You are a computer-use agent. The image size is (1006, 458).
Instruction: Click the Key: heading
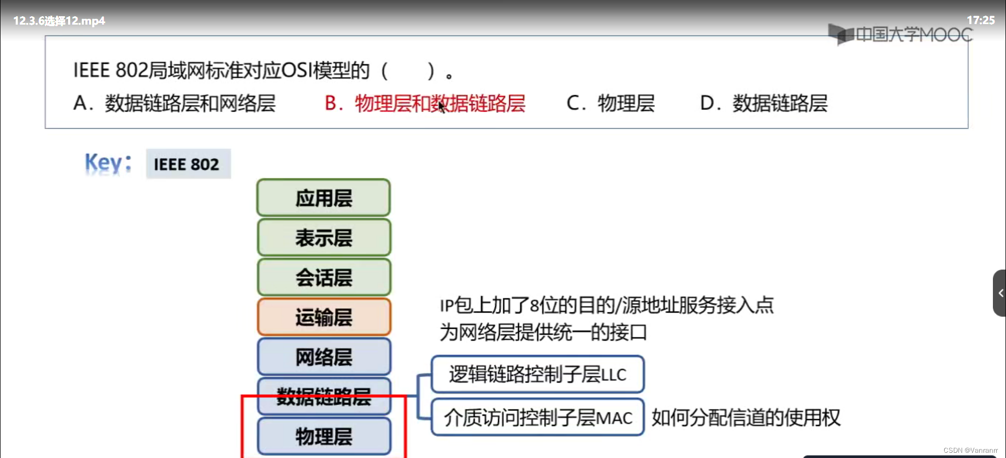pos(108,163)
